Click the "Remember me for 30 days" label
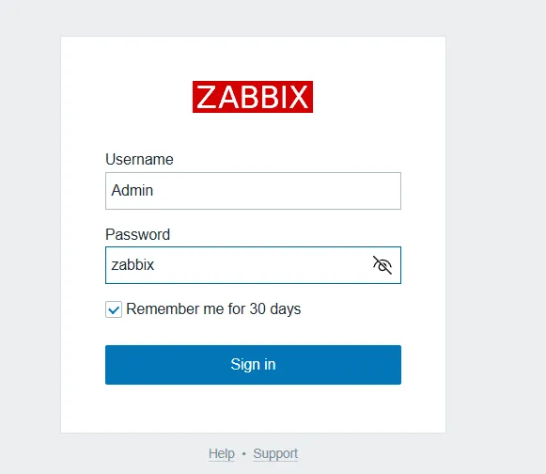This screenshot has width=546, height=474. (x=213, y=308)
